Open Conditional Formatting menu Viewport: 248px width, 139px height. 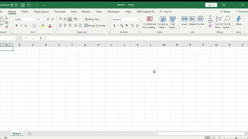tap(150, 22)
